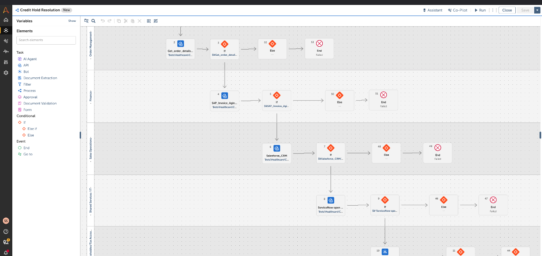This screenshot has width=542, height=256.
Task: Click the fit-to-view canvas search icon
Action: 87,21
